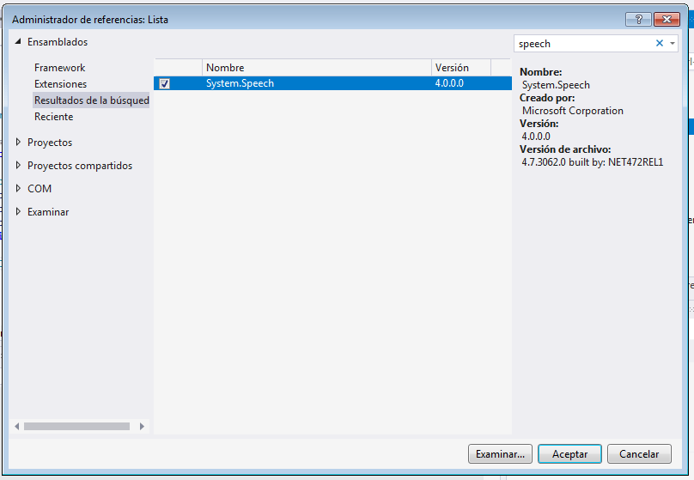694x480 pixels.
Task: Open Resultados de la búsqueda category
Action: tap(91, 100)
